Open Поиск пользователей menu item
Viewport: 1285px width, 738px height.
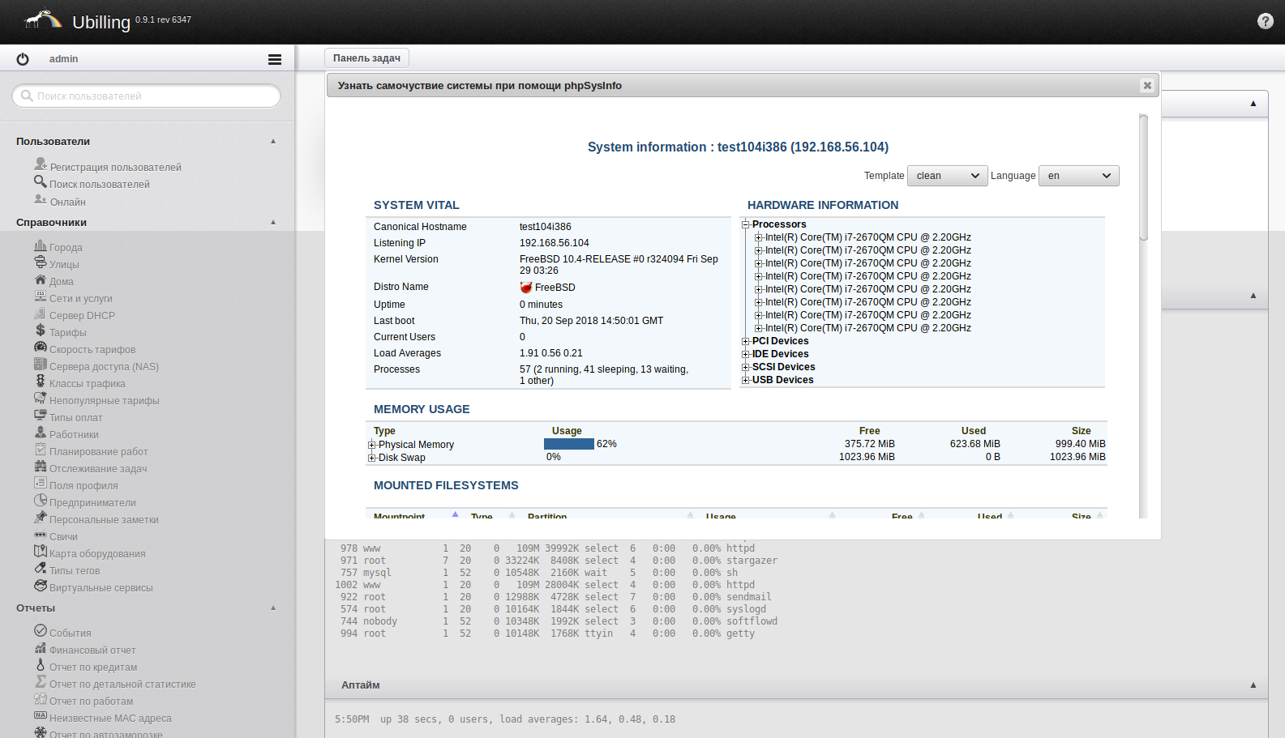tap(100, 185)
